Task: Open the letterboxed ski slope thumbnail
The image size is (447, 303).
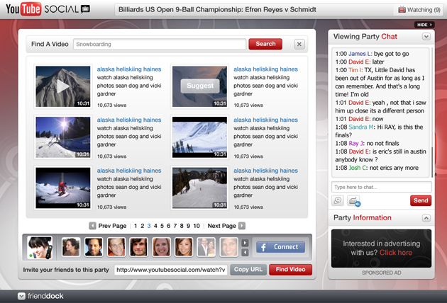Action: [199, 137]
